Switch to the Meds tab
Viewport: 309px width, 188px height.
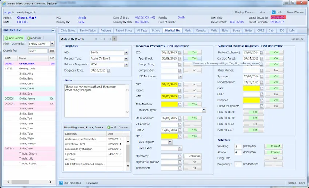click(188, 31)
